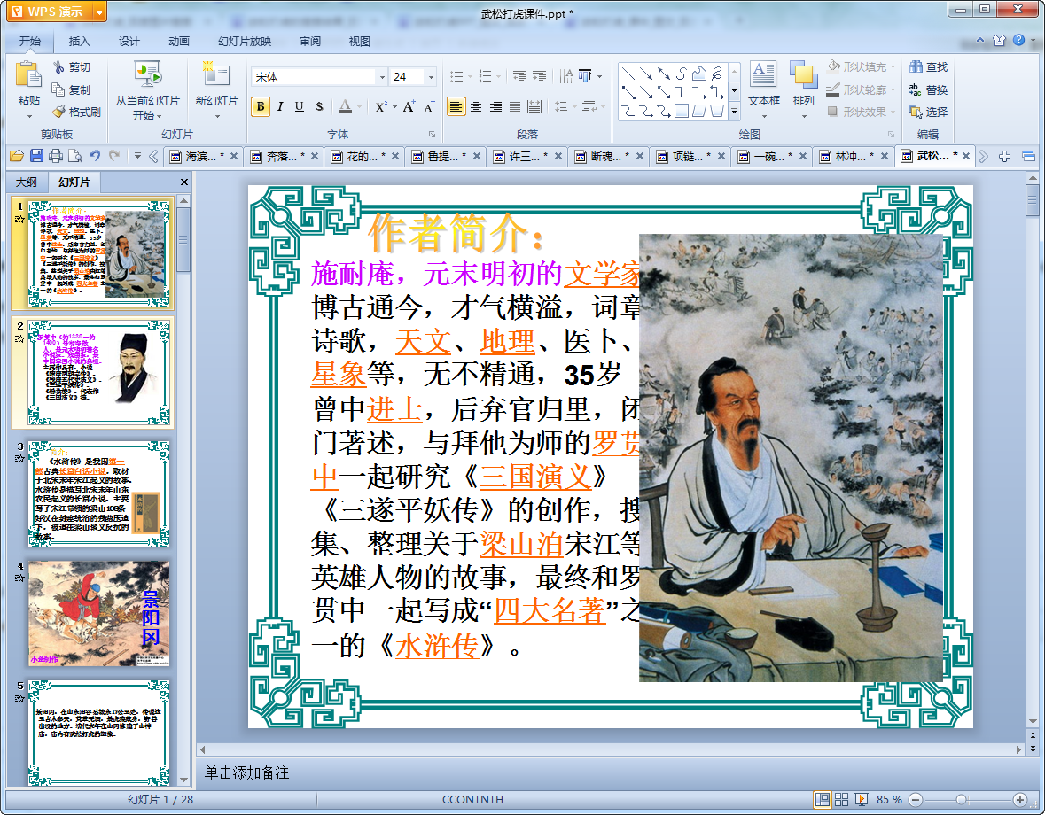Screen dimensions: 1045x815
Task: Select slide 2 thumbnail
Action: (98, 373)
